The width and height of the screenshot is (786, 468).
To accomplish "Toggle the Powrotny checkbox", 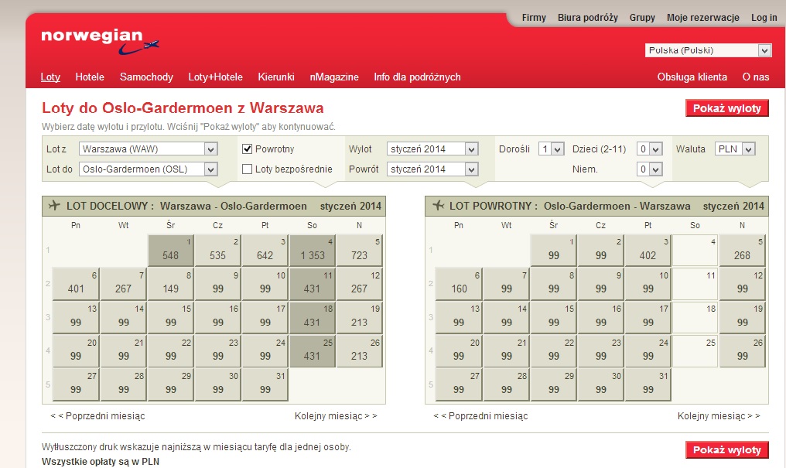I will click(247, 149).
